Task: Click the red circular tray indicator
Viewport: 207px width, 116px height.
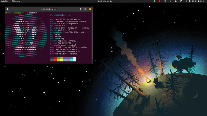Action: point(160,1)
